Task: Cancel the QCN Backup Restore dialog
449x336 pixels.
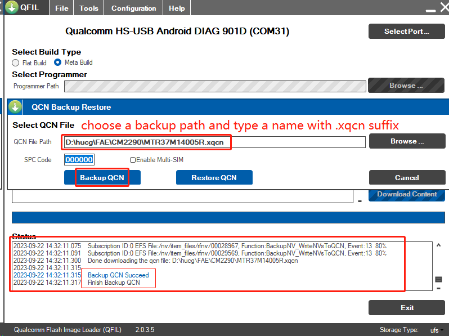Action: [x=407, y=178]
